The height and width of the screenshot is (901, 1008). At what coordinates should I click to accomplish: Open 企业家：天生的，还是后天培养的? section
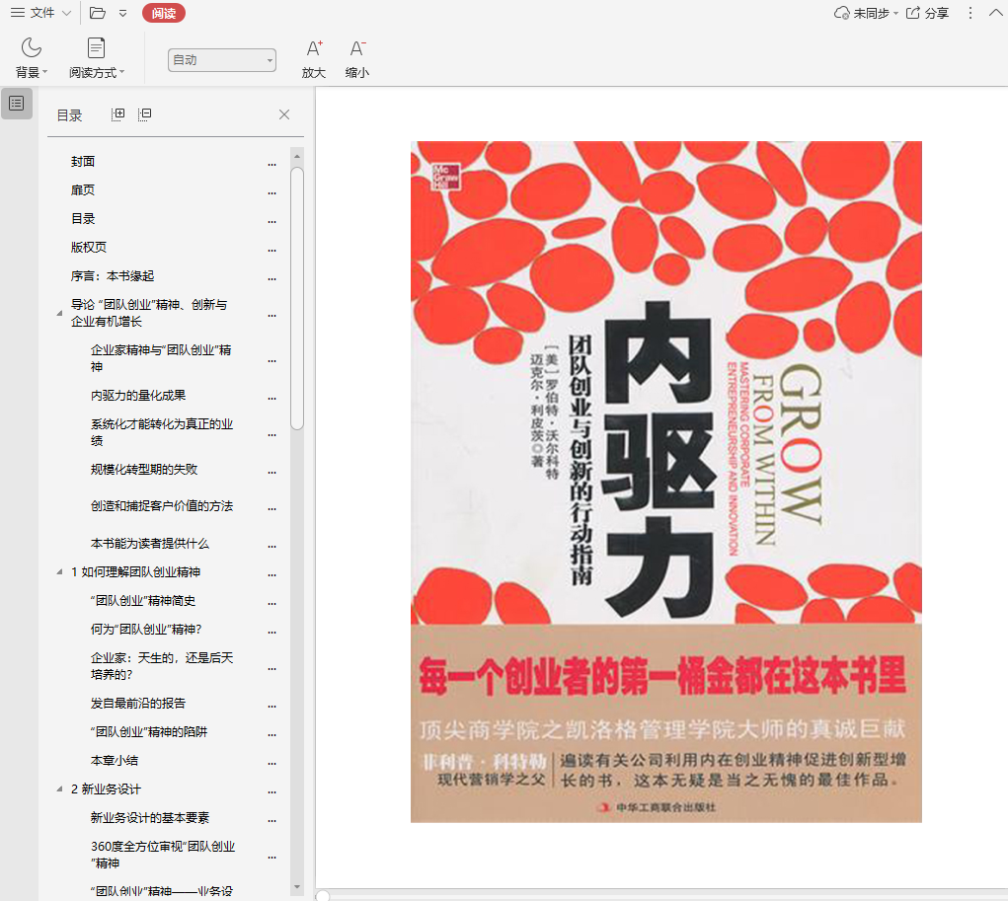(161, 666)
